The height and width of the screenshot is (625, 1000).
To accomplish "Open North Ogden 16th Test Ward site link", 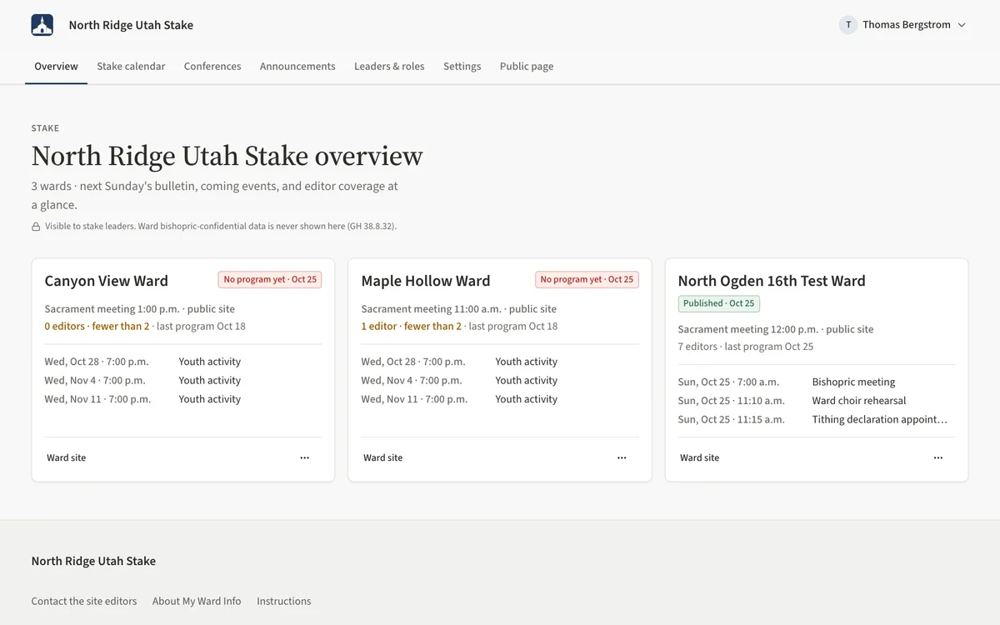I will pyautogui.click(x=700, y=457).
